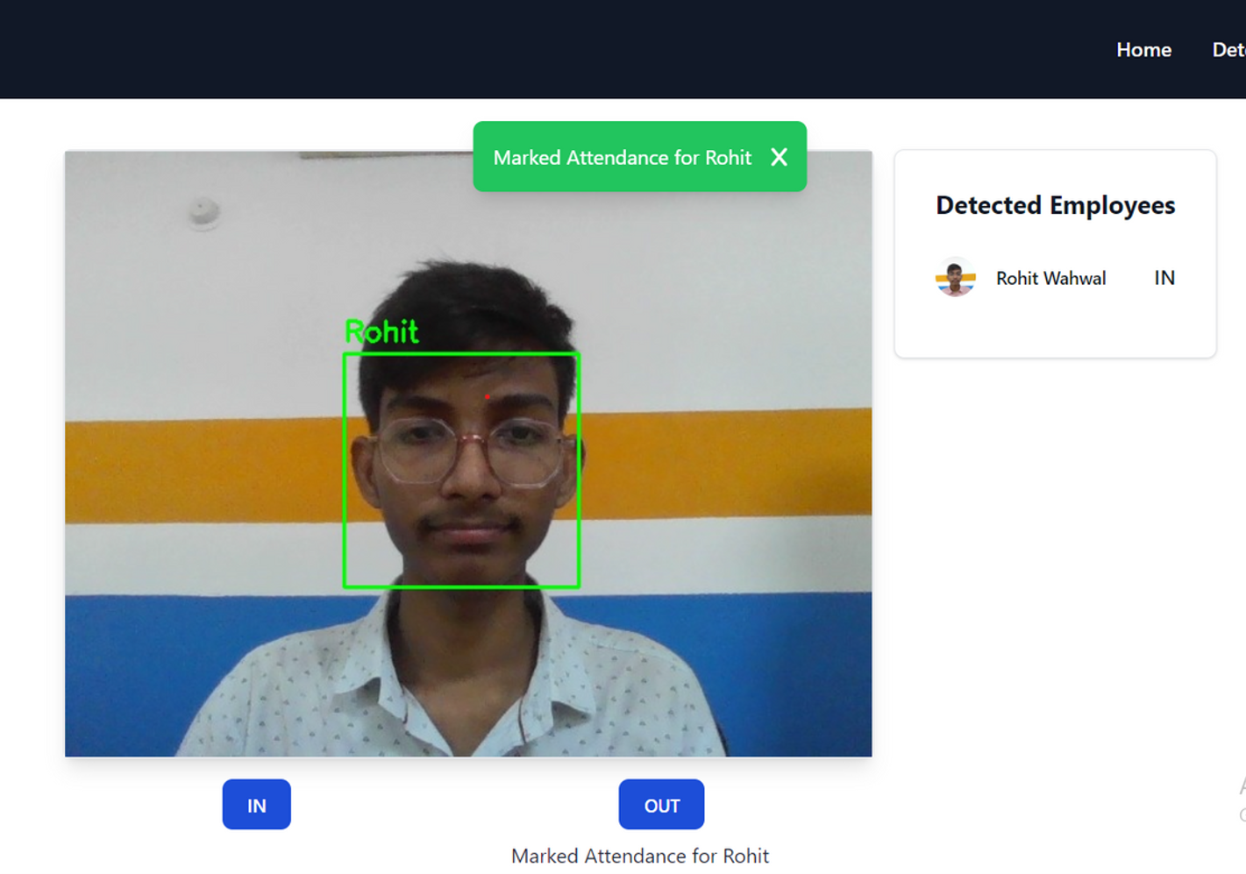Dismiss the green attendance toast with X
The image size is (1246, 874).
(779, 157)
